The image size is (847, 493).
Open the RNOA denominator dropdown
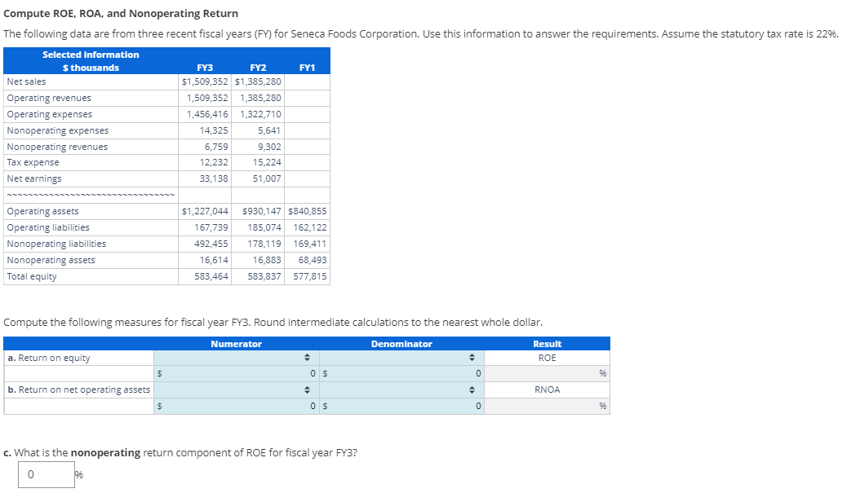(401, 390)
